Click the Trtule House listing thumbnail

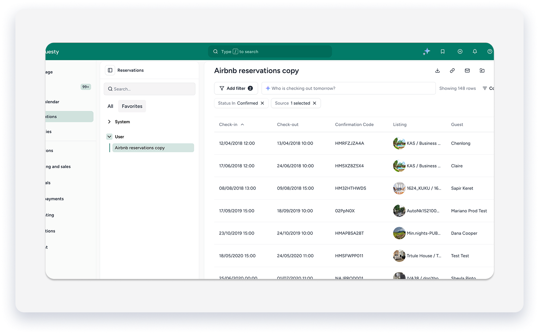pos(399,256)
